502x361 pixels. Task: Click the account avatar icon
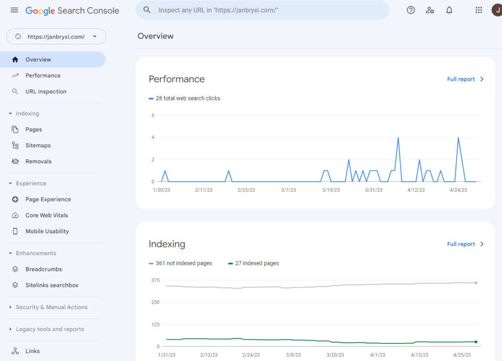[496, 10]
